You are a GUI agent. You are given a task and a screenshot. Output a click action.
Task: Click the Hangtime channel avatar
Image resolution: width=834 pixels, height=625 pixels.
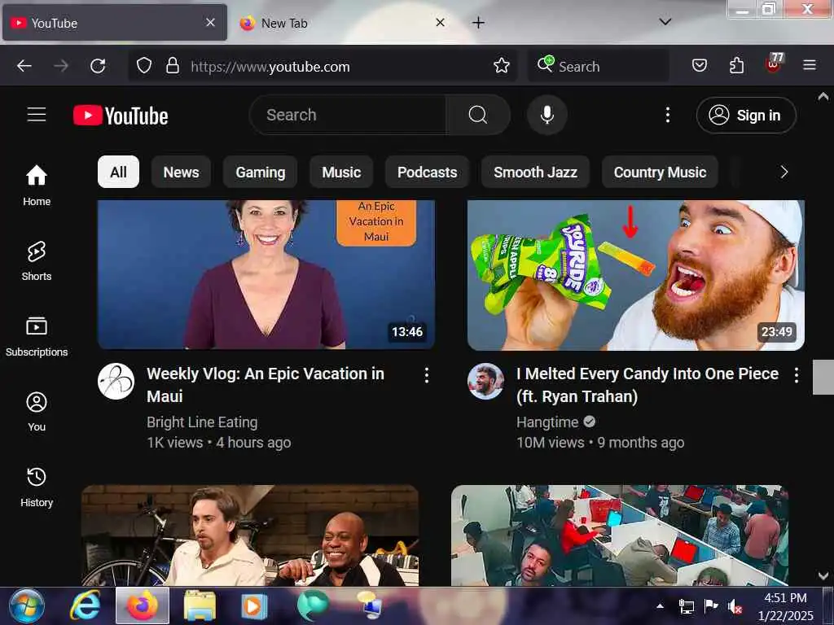[x=485, y=382]
